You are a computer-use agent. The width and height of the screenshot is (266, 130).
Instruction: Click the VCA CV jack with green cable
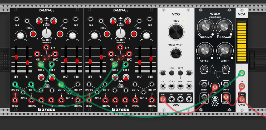242,73
